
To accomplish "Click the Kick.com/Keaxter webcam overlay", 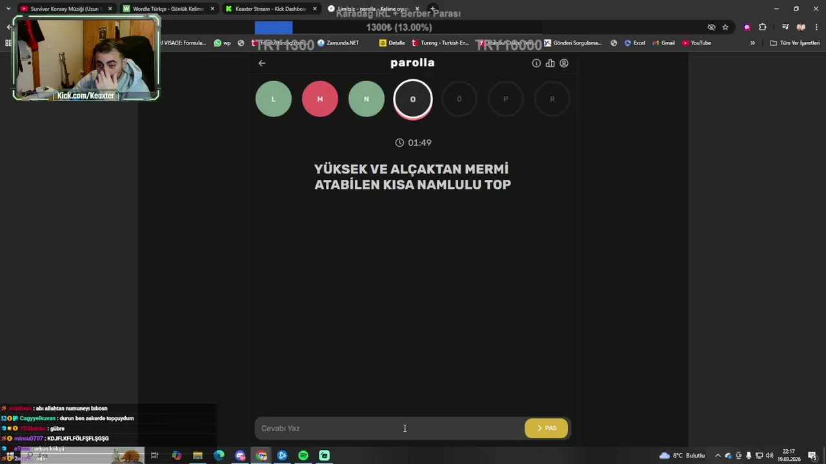I will pyautogui.click(x=86, y=58).
